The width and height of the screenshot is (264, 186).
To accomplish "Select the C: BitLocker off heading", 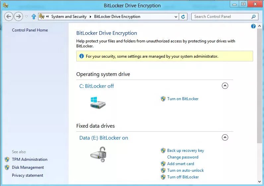I will pos(97,86).
